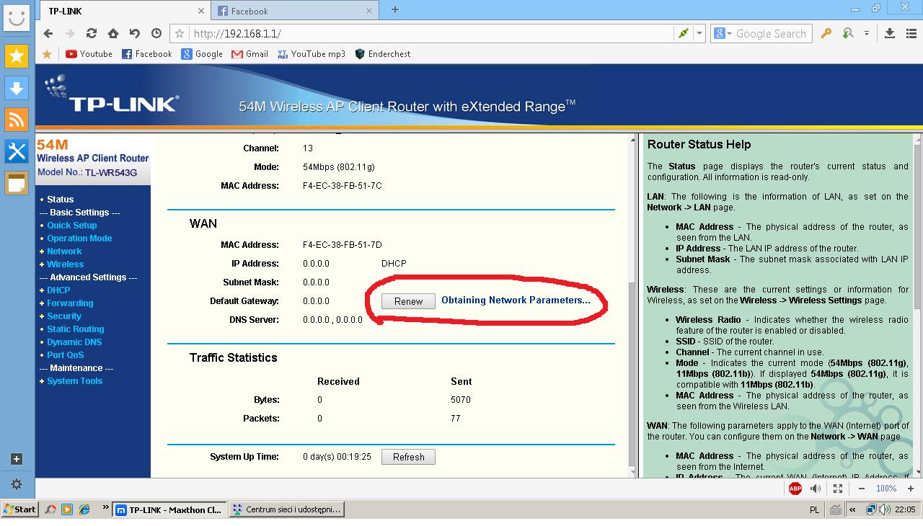The image size is (923, 526).
Task: Open the password manager key icon
Action: [x=826, y=33]
